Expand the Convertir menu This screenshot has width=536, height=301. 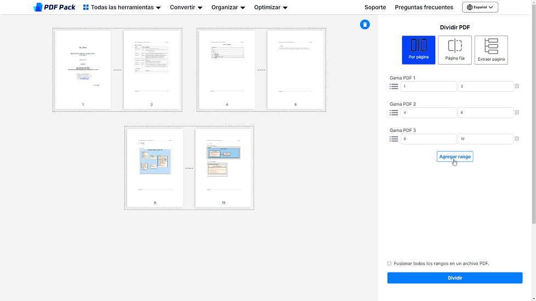(x=186, y=8)
